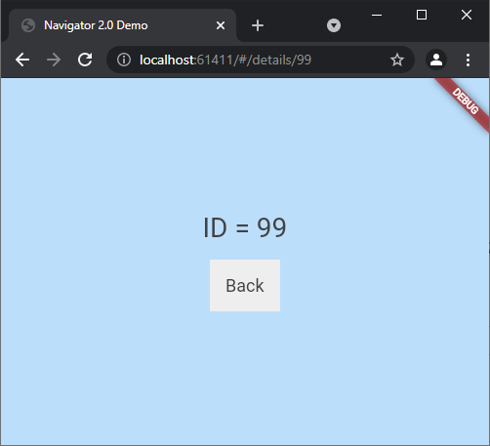Viewport: 490px width, 446px height.
Task: Click the DEBUG banner ribbon
Action: (465, 101)
